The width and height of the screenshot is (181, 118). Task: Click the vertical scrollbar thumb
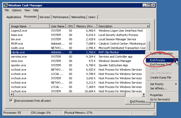pos(148,47)
